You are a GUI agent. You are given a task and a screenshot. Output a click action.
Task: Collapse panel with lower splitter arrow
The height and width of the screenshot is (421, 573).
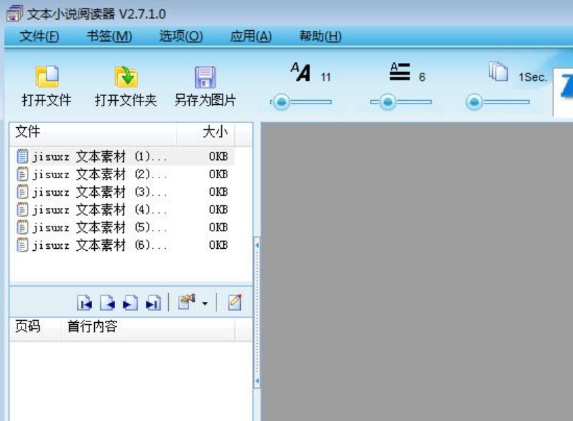[257, 381]
